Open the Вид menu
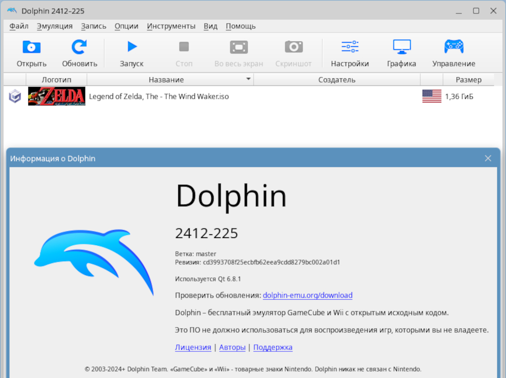The width and height of the screenshot is (506, 378). pyautogui.click(x=210, y=26)
